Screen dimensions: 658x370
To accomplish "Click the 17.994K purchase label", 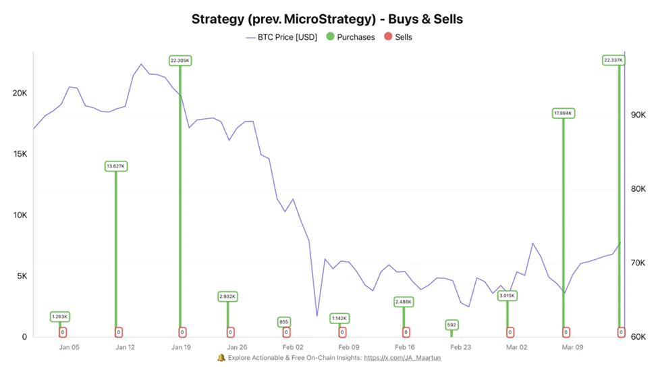I will 564,113.
